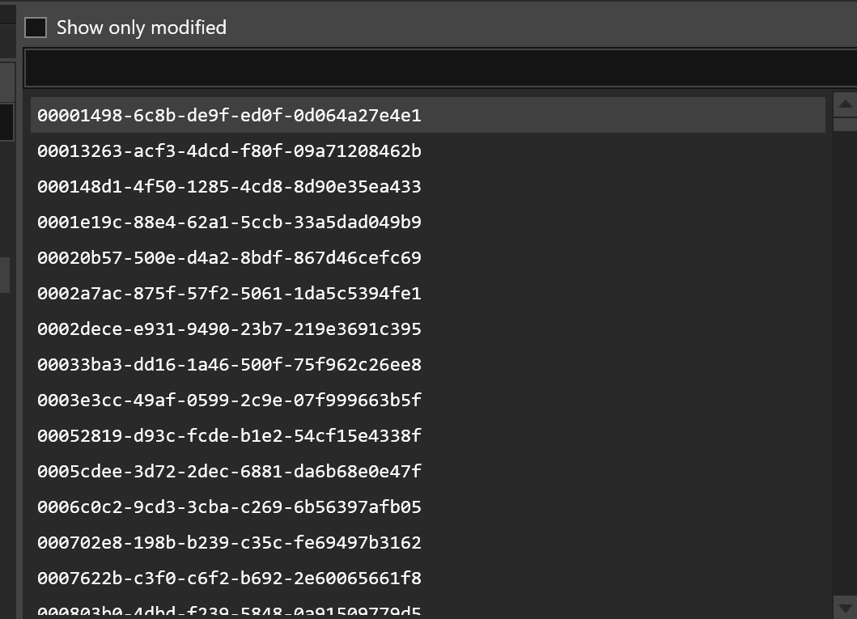Choose item 0005cdee-3d72-2dec-6881-da6b68e0e47f
Image resolution: width=857 pixels, height=619 pixels.
[229, 472]
